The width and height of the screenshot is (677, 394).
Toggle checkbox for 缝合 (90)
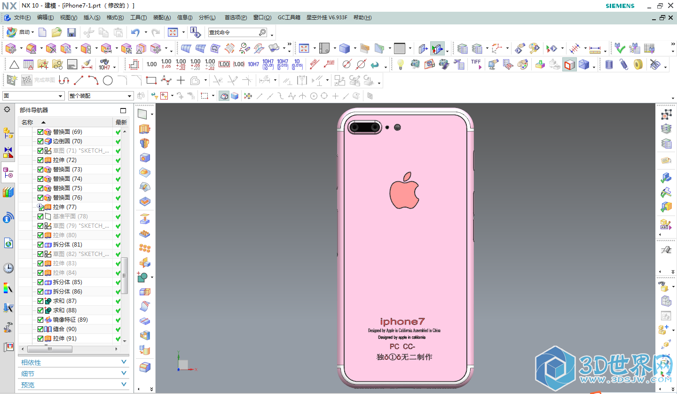click(x=40, y=329)
